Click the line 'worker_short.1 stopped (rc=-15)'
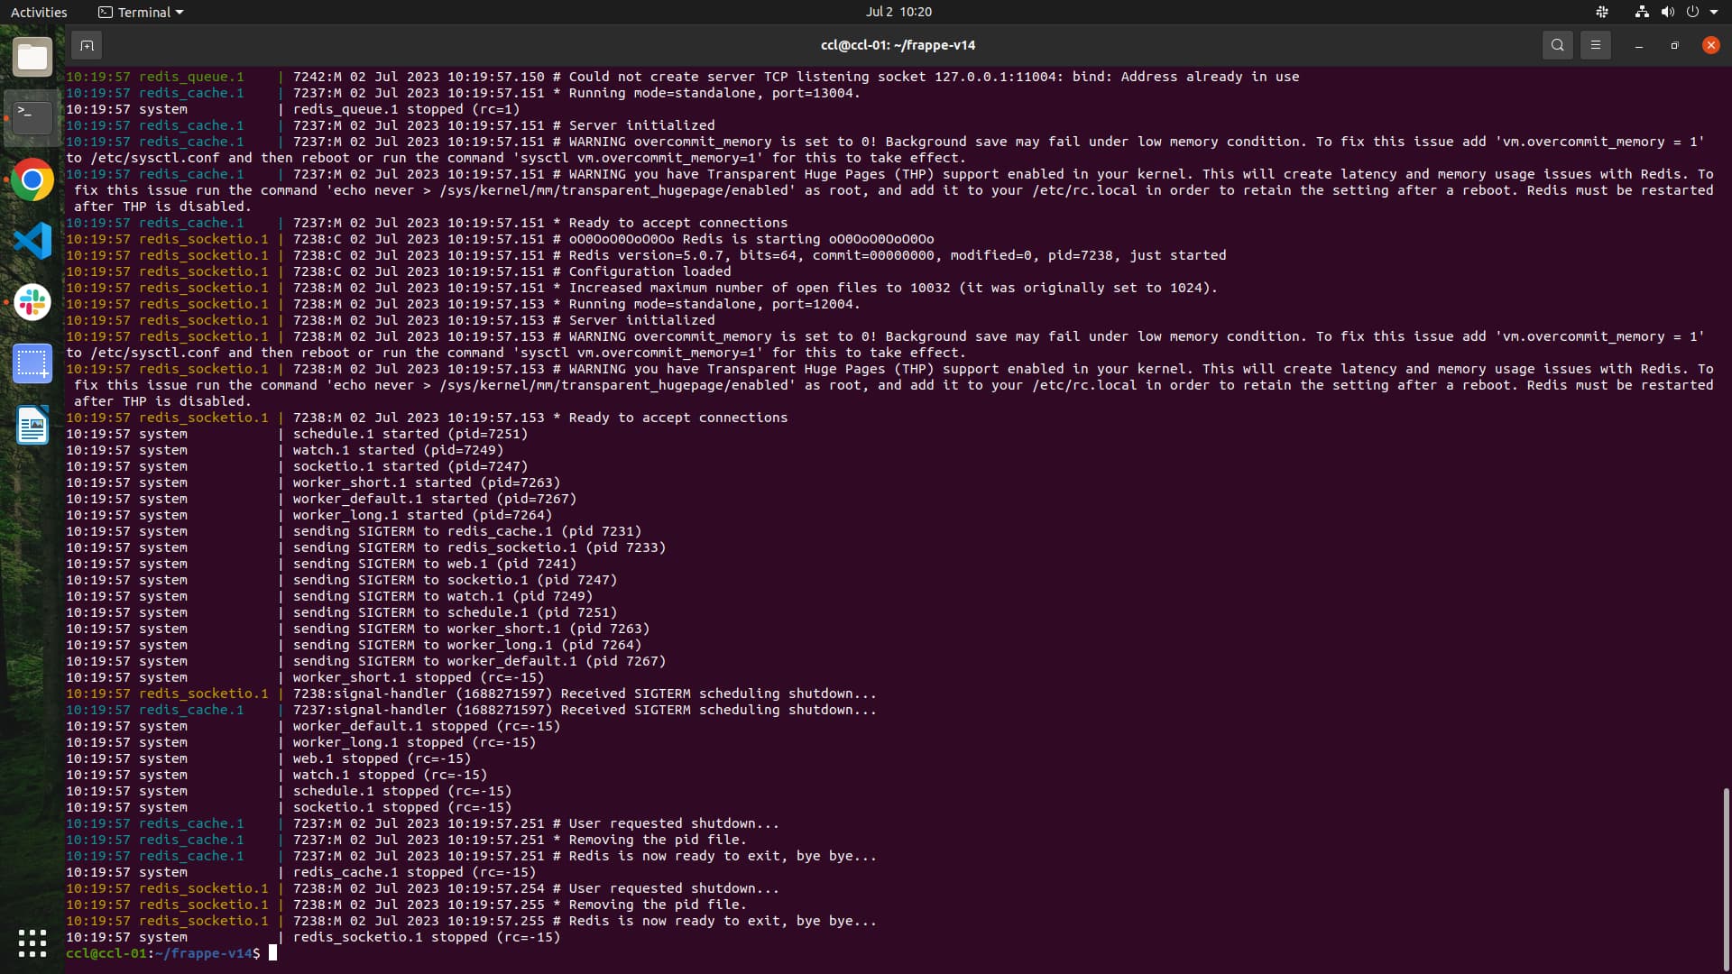1732x974 pixels. pos(419,677)
